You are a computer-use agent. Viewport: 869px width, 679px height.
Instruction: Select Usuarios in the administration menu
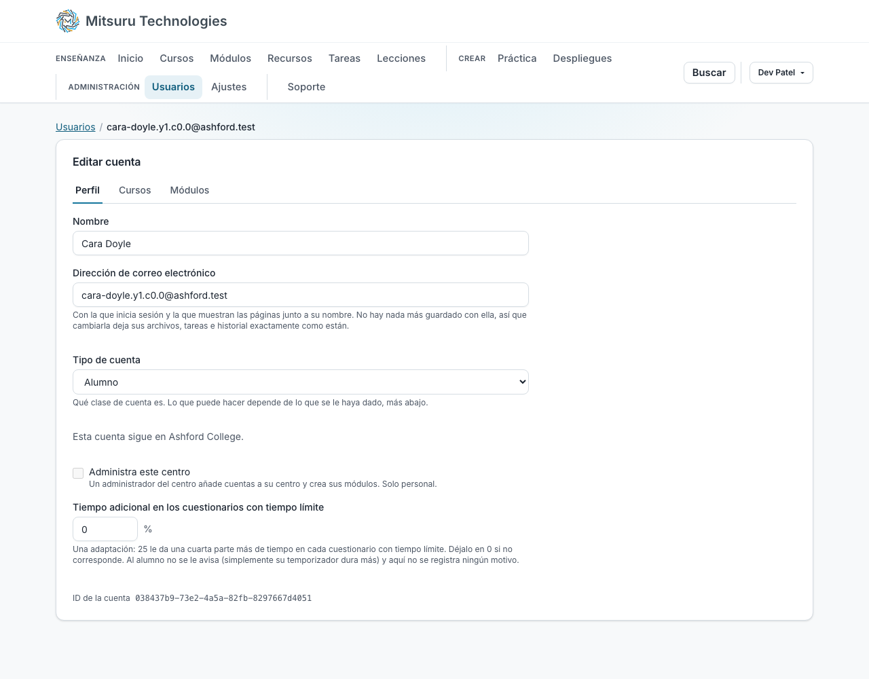pos(173,87)
